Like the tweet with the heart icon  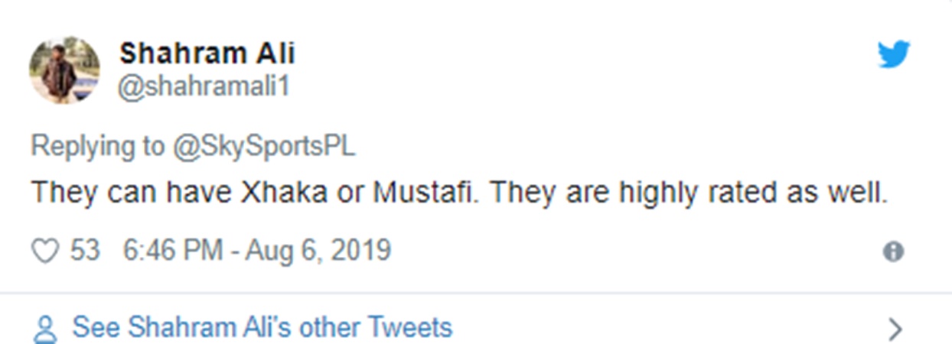(x=45, y=252)
